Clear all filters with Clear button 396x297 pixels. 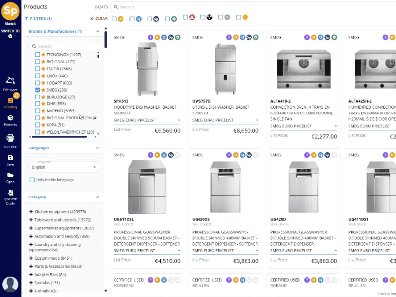99,19
